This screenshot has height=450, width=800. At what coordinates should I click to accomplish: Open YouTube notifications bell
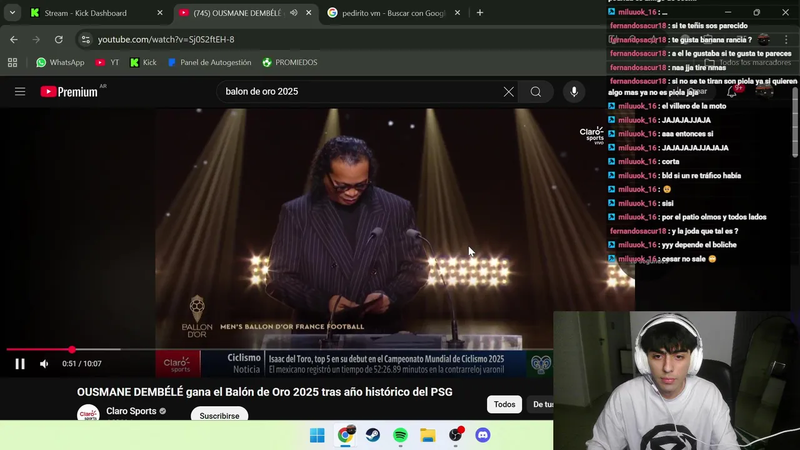(x=732, y=92)
